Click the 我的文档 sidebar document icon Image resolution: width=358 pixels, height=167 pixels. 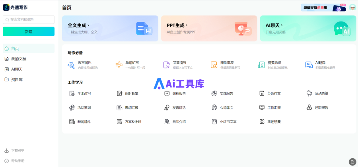tap(7, 59)
